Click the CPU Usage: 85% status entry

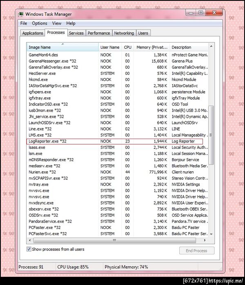pos(73,267)
